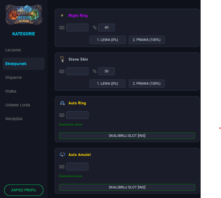Switch to the Wsparcie category
Screen dimensions: 221x198
click(13, 77)
